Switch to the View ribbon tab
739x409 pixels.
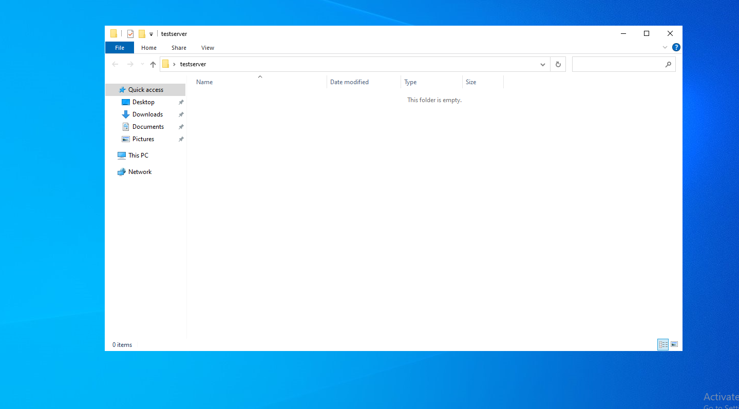tap(208, 48)
